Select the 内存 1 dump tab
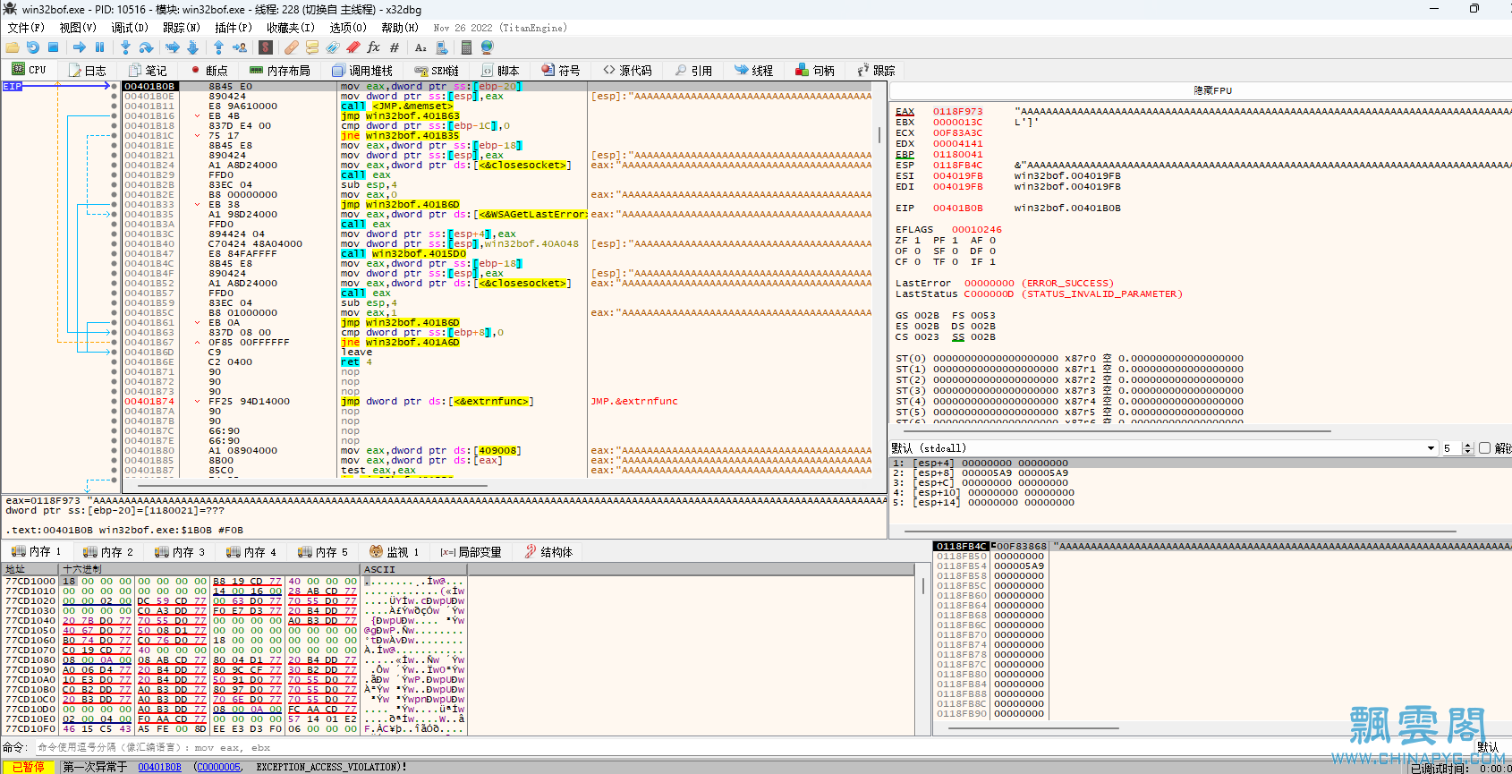Image resolution: width=1512 pixels, height=774 pixels. click(37, 552)
